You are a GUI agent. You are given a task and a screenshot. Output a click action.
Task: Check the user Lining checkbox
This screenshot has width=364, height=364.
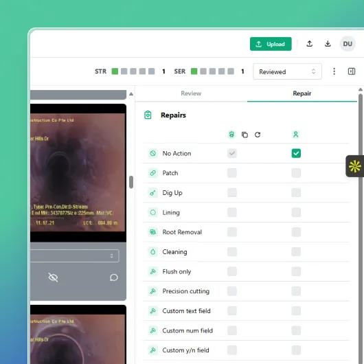pos(296,212)
